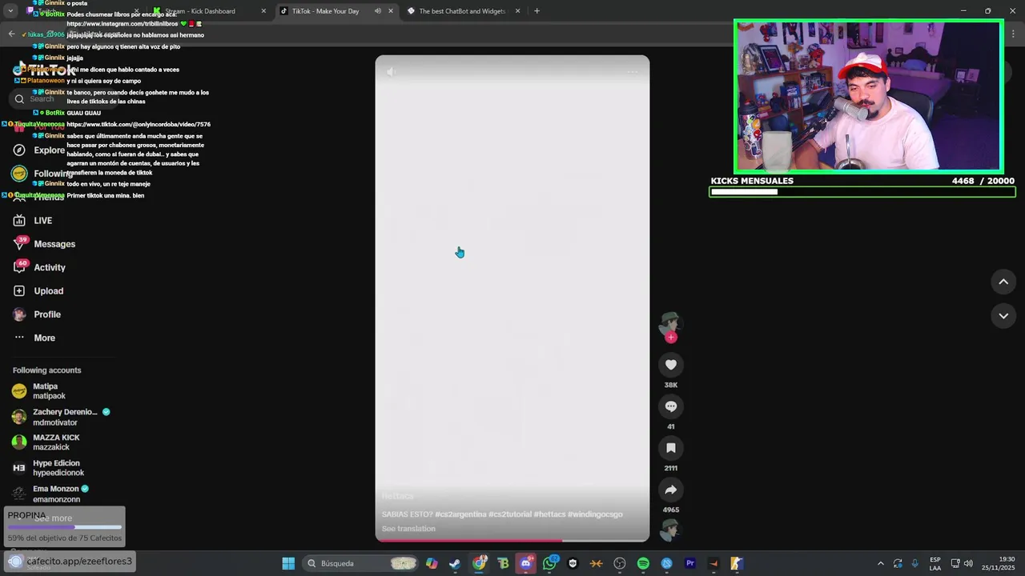Mute the TikTok tab audio speaker
Viewport: 1025px width, 576px height.
[378, 11]
